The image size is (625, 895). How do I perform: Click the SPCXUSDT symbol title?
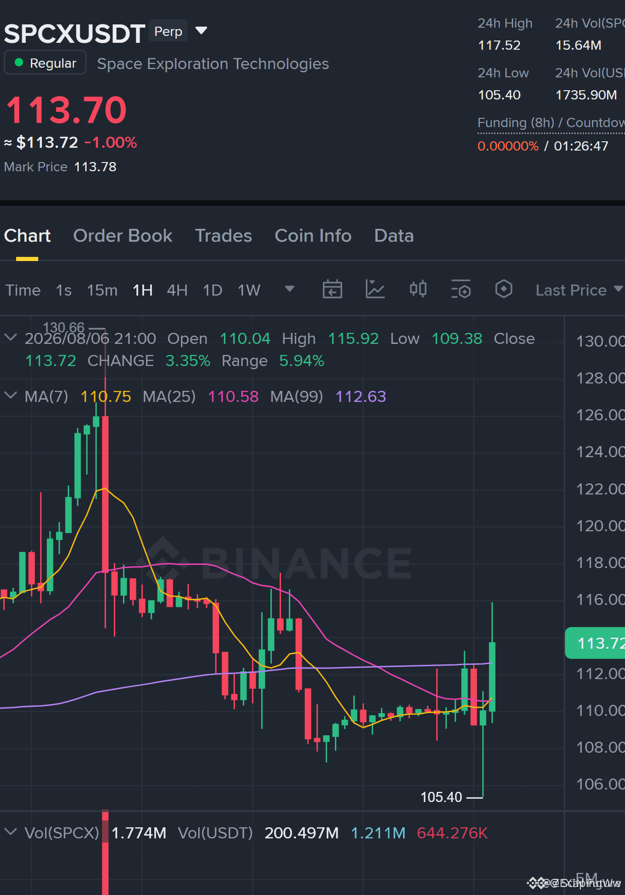[x=75, y=34]
